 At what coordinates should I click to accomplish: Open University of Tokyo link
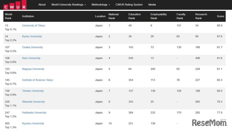point(34,25)
